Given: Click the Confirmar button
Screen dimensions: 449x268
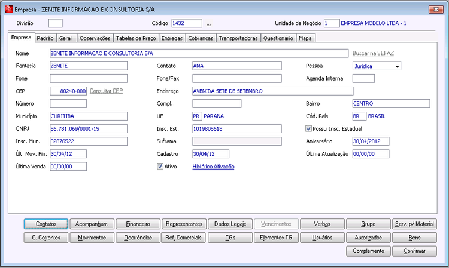Looking at the screenshot, I should click(x=414, y=251).
